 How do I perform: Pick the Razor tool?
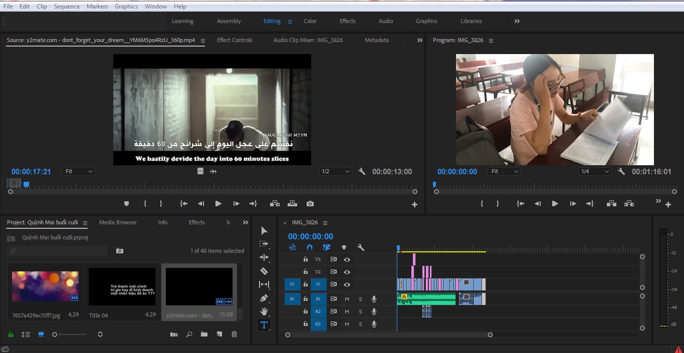click(x=264, y=271)
